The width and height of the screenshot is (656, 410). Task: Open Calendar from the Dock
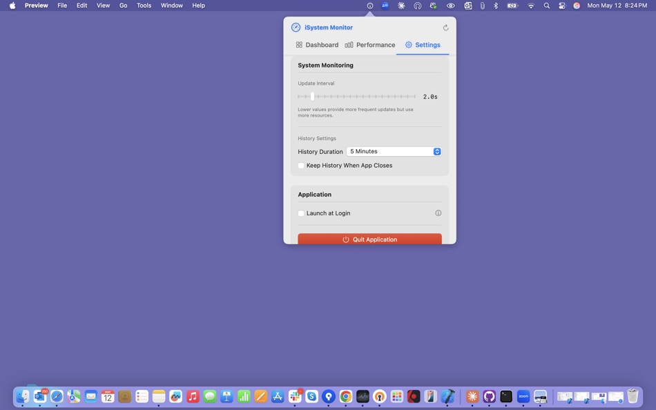point(107,396)
